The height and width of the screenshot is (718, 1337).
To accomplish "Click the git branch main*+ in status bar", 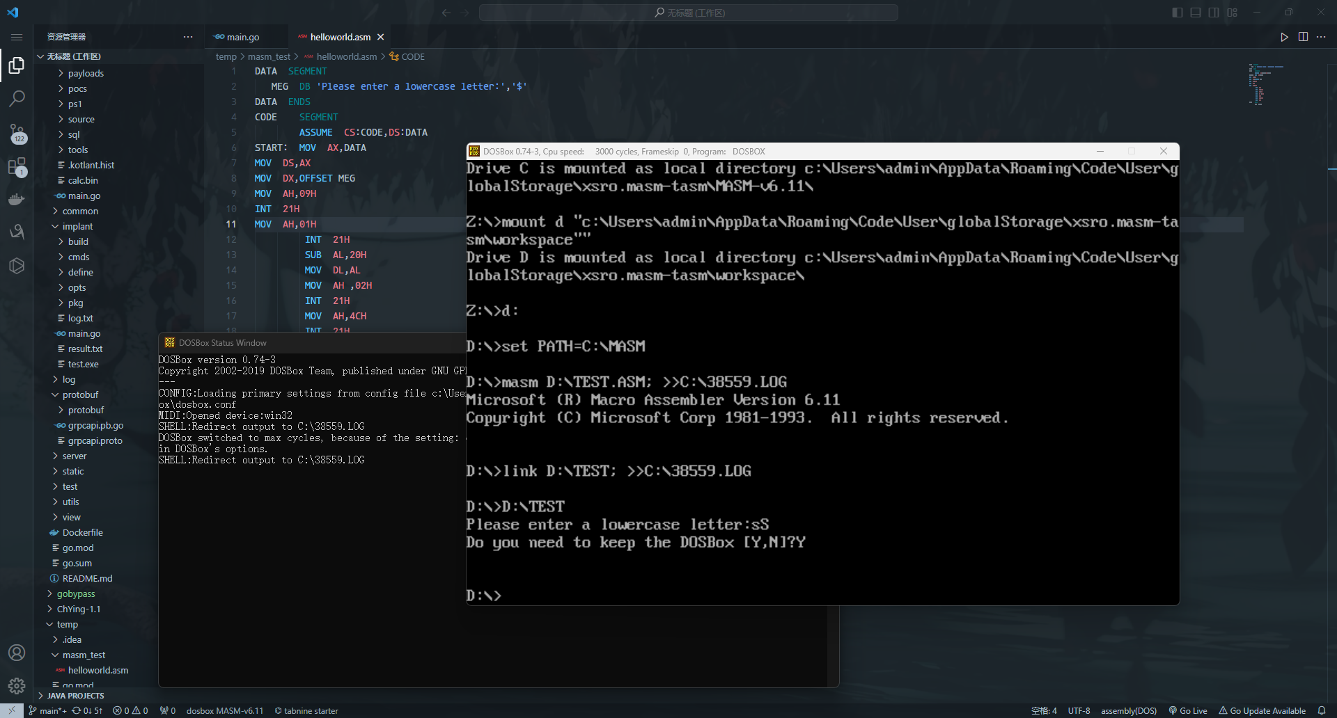I will pos(47,710).
